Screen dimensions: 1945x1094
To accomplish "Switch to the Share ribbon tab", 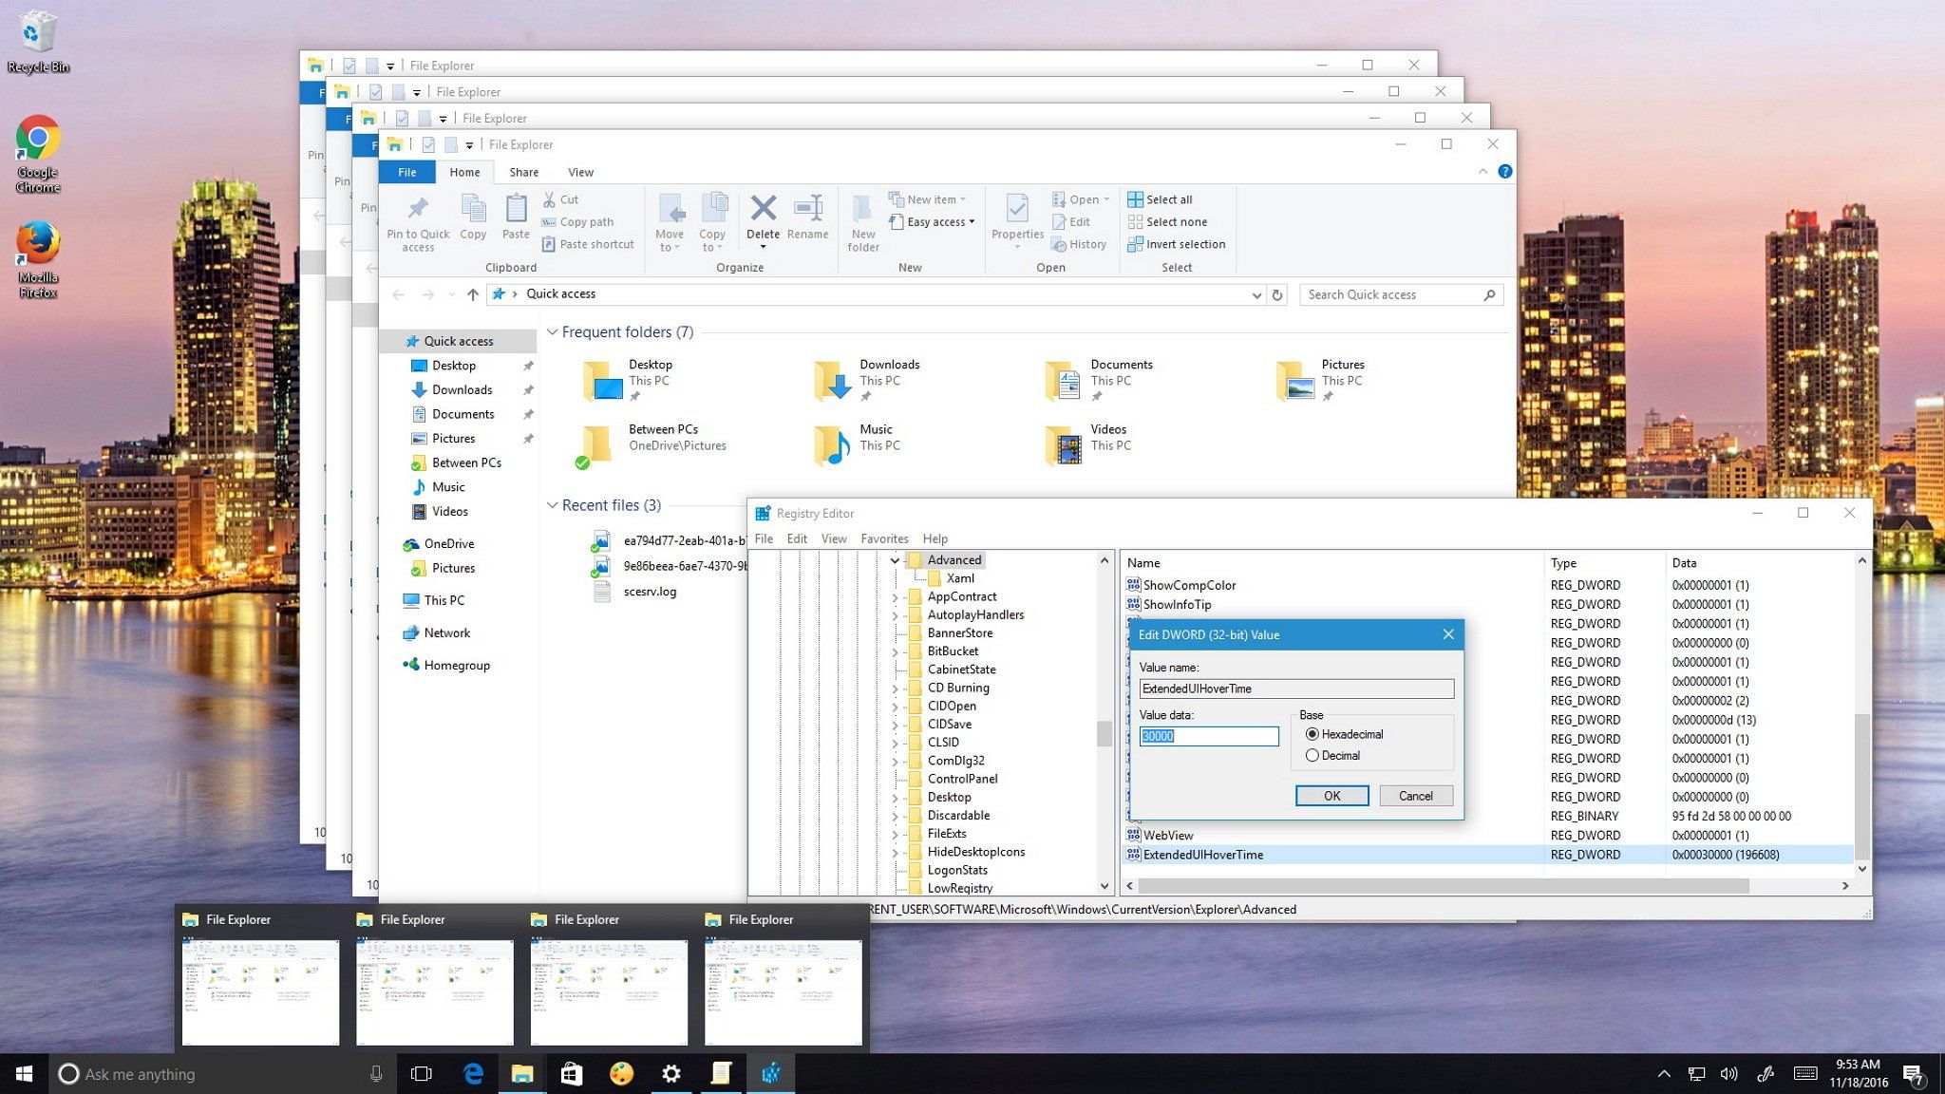I will pos(523,172).
